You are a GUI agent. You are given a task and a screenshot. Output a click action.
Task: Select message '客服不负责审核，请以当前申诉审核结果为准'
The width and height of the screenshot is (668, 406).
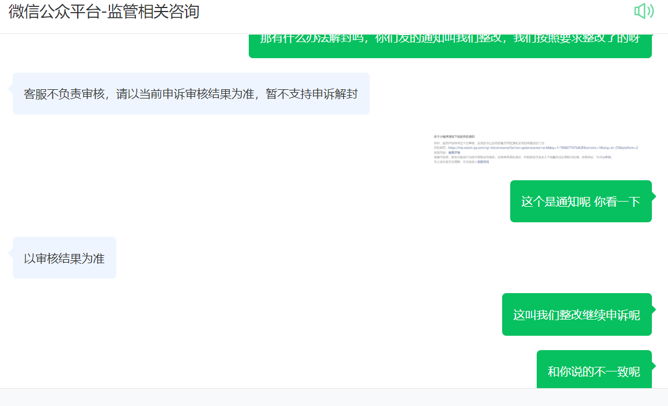pyautogui.click(x=191, y=94)
